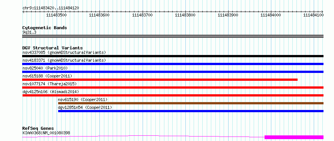This screenshot has width=334, height=141.
Task: Select the red nsv1077174 variant bar
Action: click(x=173, y=88)
